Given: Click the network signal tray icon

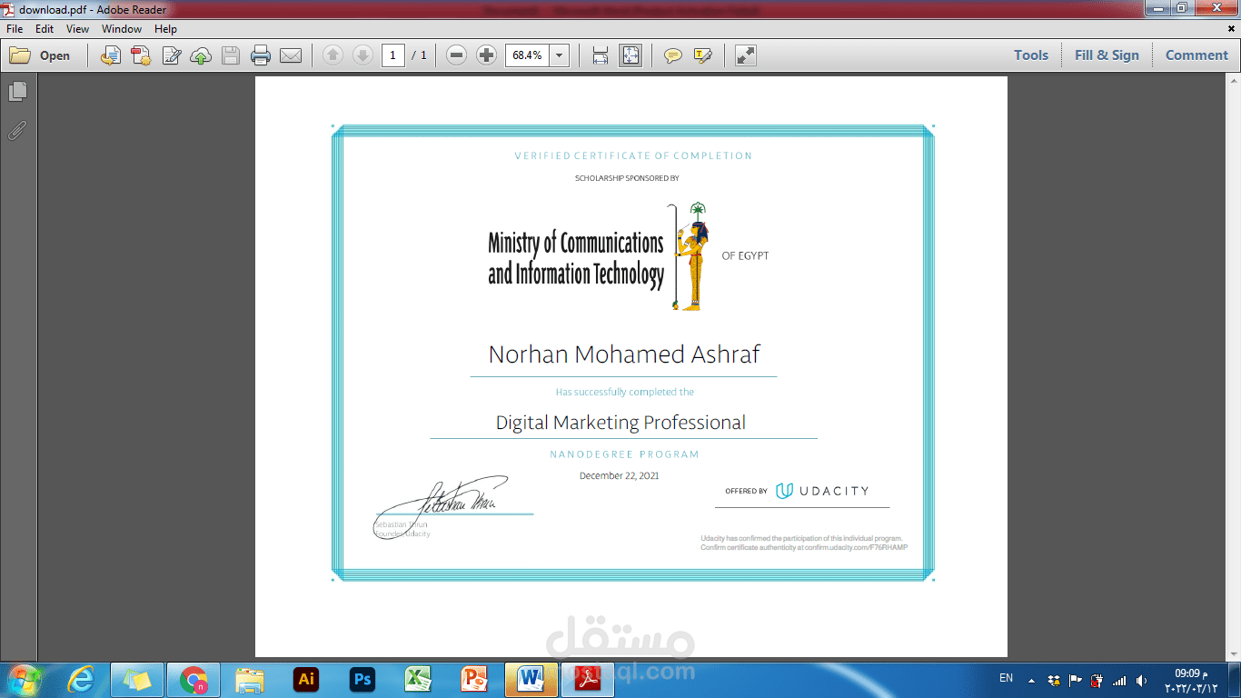Looking at the screenshot, I should point(1119,681).
